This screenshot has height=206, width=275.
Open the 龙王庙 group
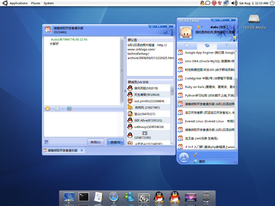pyautogui.click(x=206, y=138)
